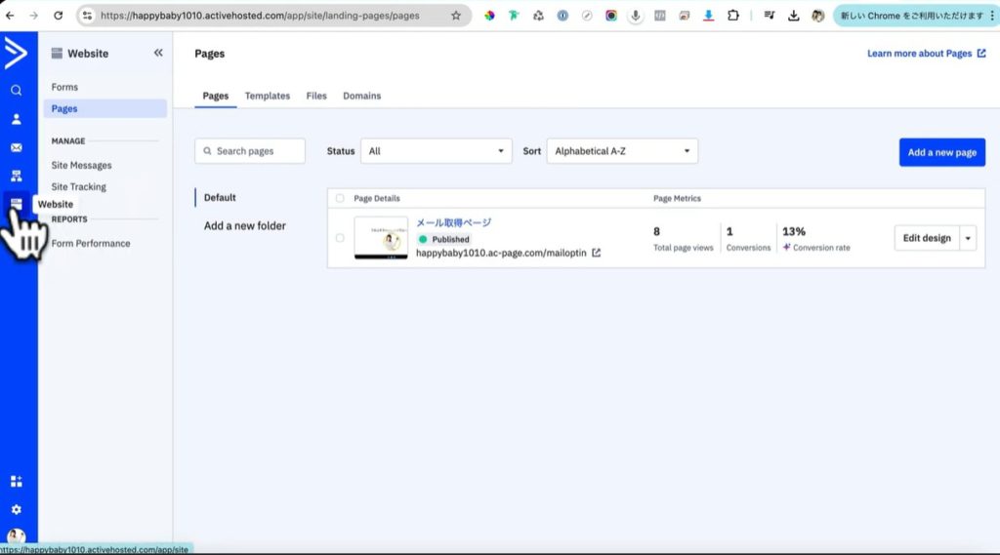Open Campaigns envelope icon in sidebar
1000x555 pixels.
click(x=16, y=147)
